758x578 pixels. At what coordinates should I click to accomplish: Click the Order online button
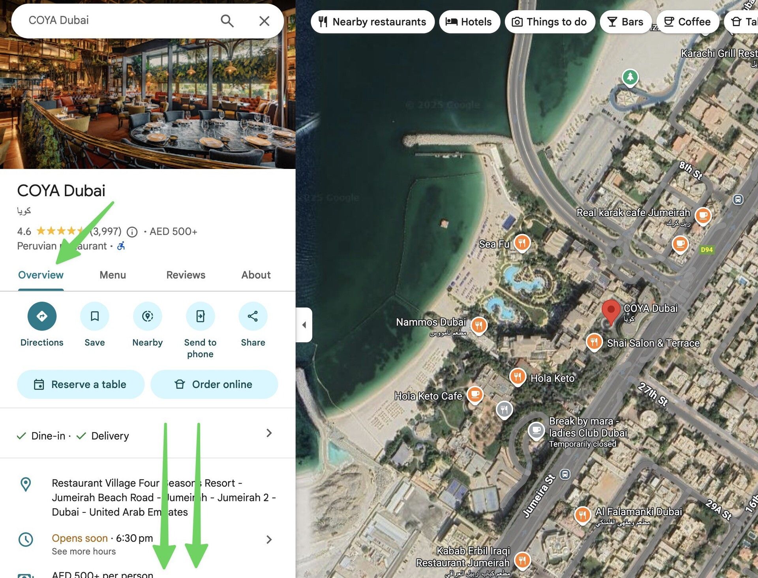(x=214, y=384)
